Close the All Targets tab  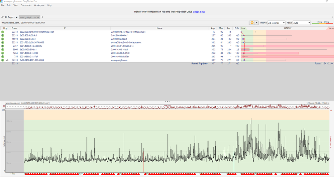17,17
